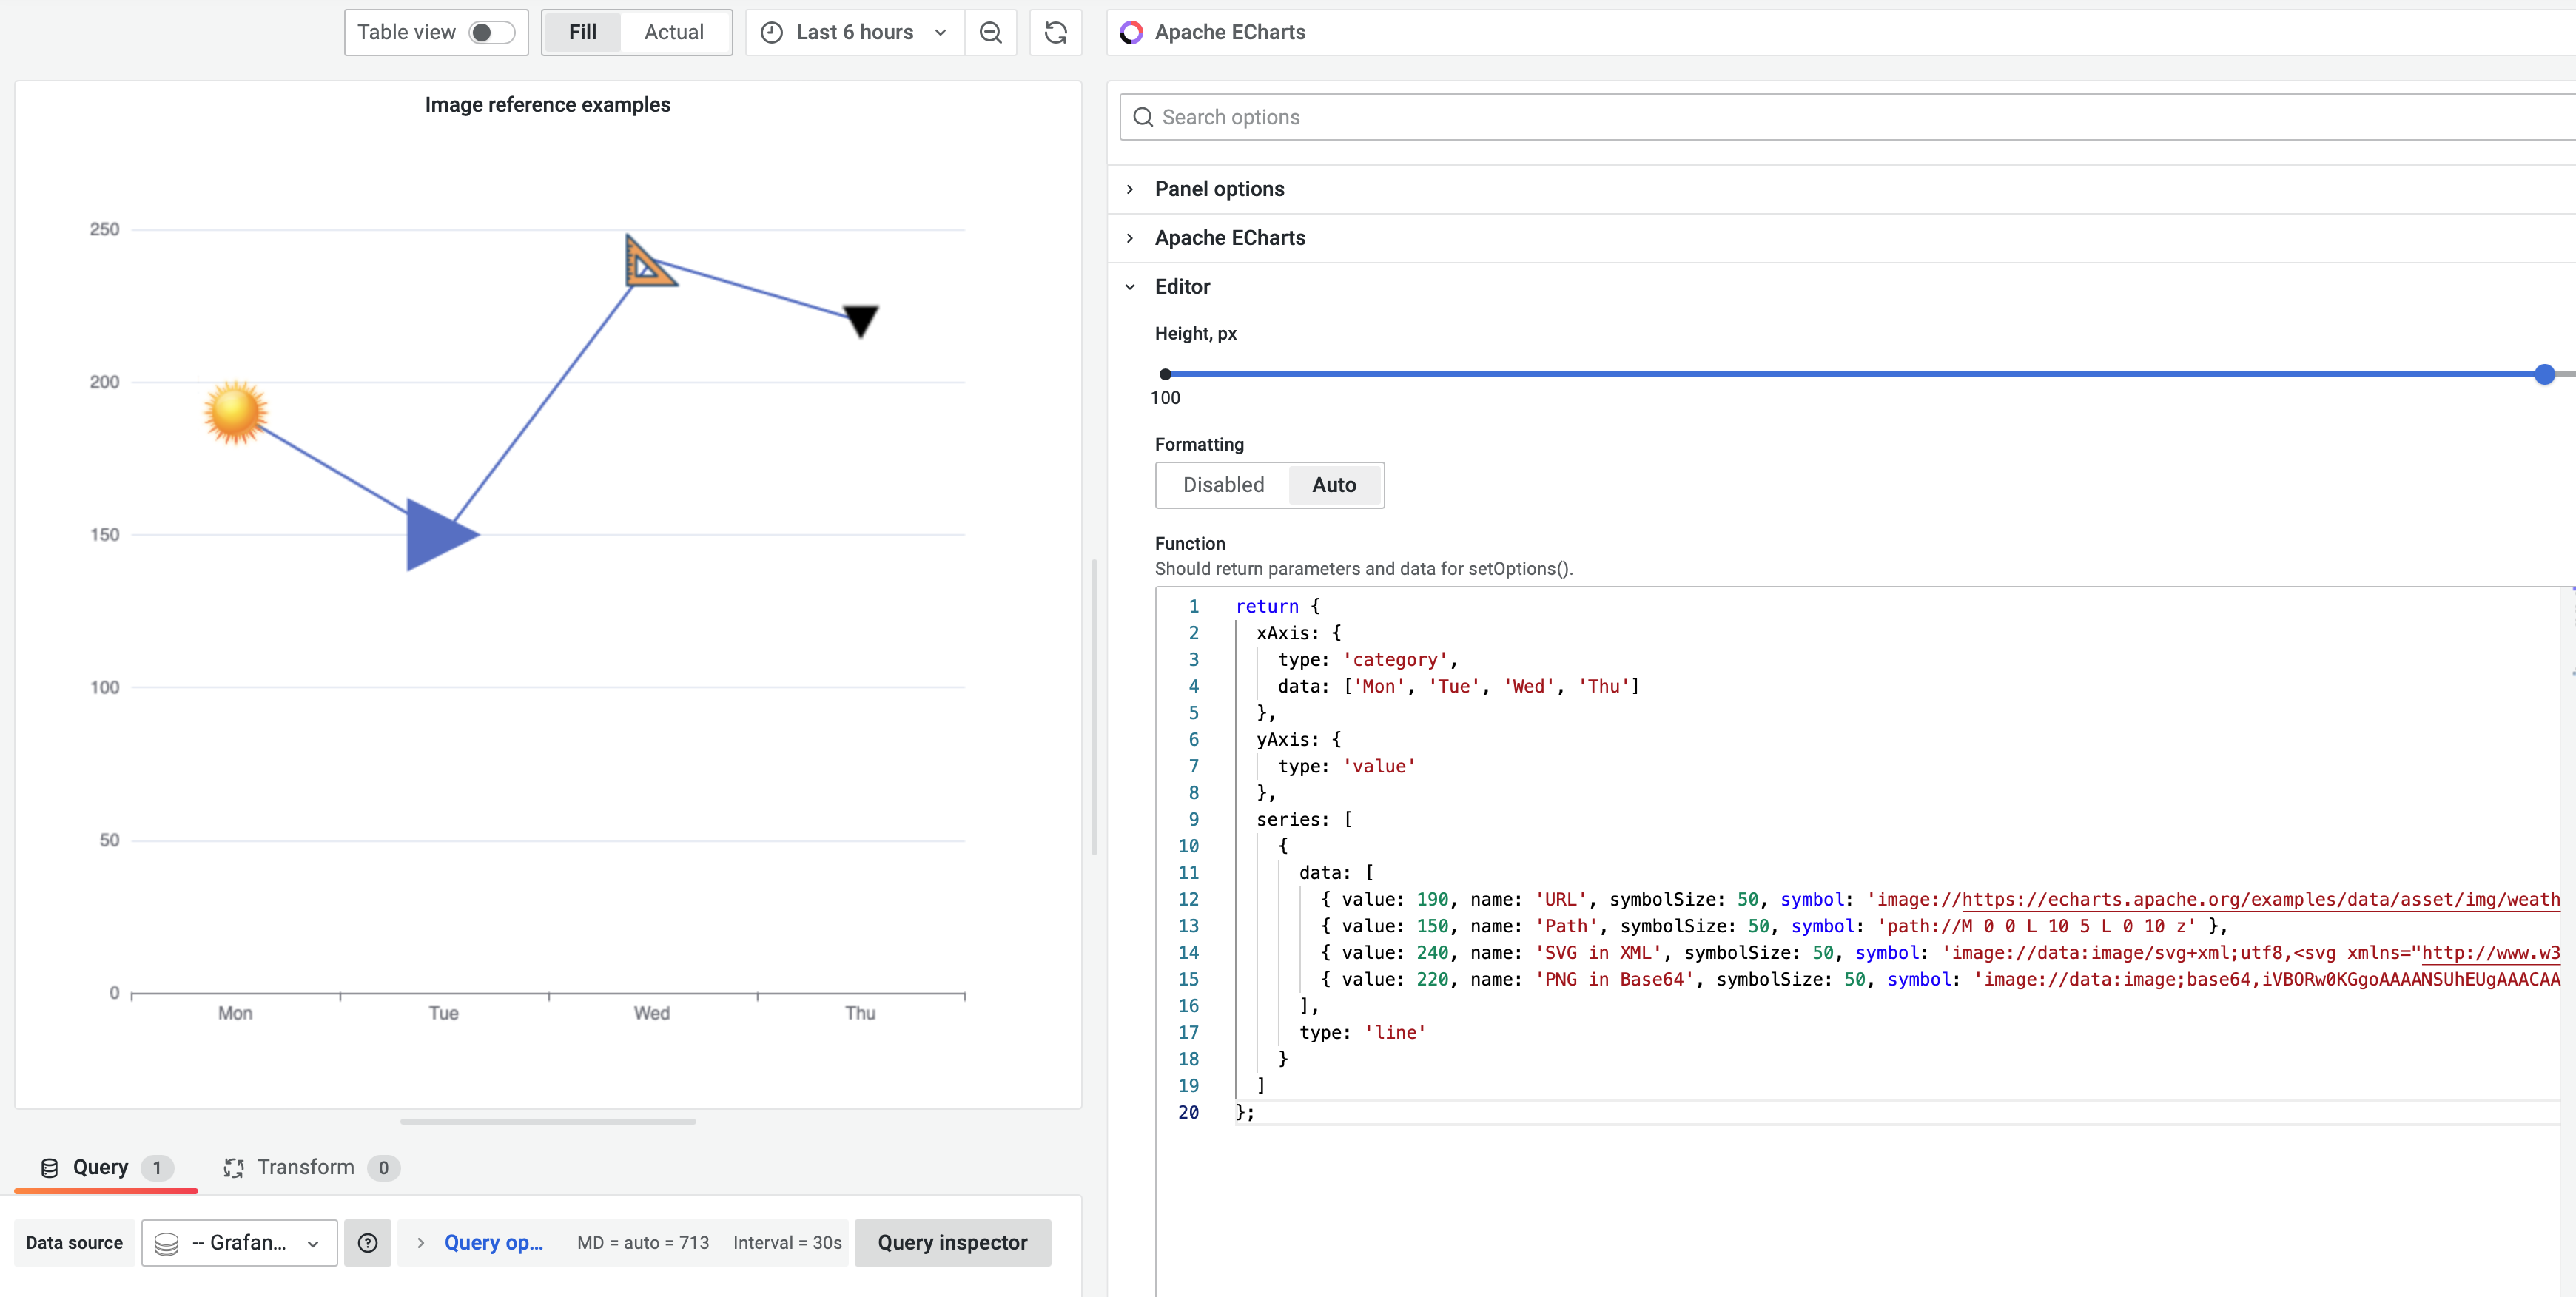Screen dimensions: 2576x1297
Task: Click the zoom out magnifier icon
Action: (990, 32)
